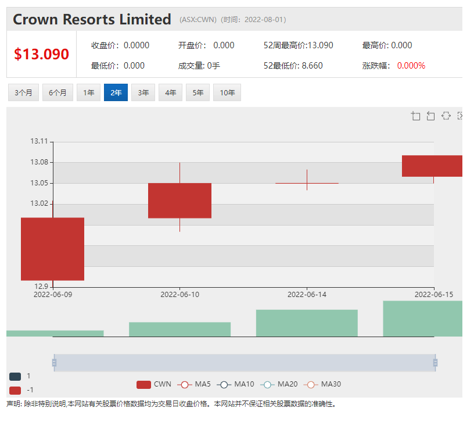The width and height of the screenshot is (474, 422).
Task: Click the 成交量: 0手 value
Action: tap(199, 66)
